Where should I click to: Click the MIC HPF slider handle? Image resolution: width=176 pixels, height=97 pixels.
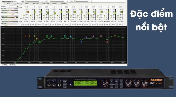coord(10,10)
